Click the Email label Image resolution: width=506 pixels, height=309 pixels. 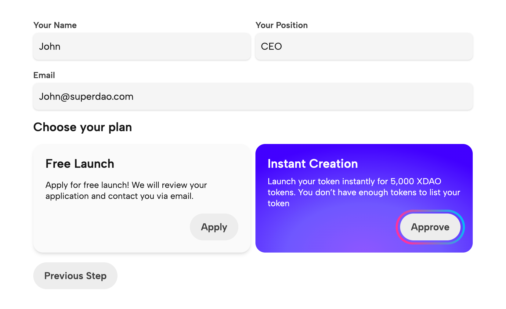click(x=44, y=75)
